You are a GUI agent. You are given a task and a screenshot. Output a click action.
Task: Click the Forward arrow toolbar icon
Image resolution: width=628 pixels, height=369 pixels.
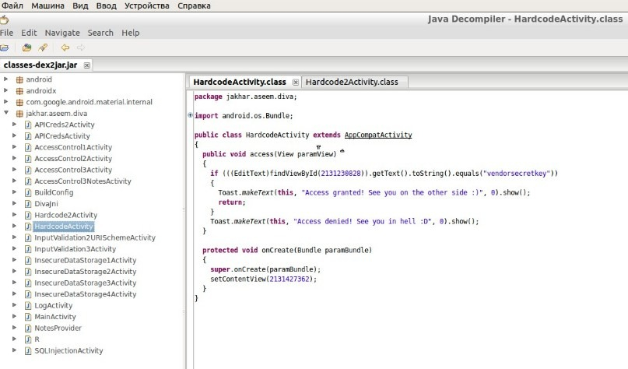[x=80, y=47]
